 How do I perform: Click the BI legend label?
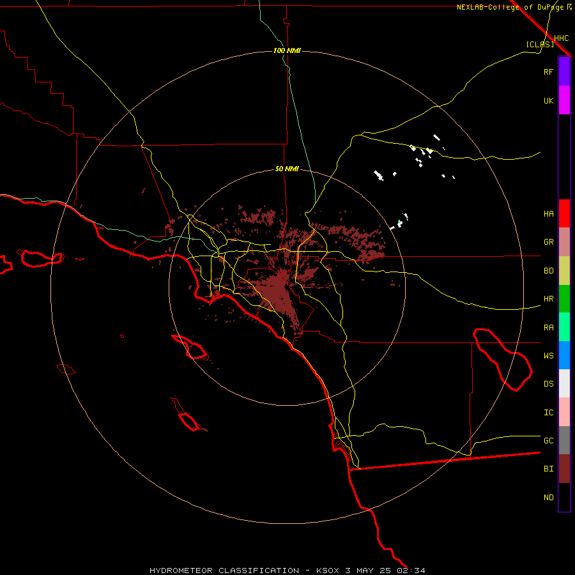pos(548,469)
